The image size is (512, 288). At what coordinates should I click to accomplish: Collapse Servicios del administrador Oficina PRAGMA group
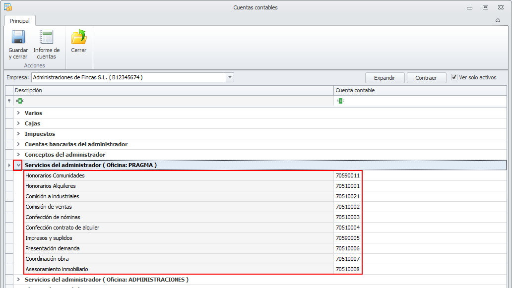18,165
